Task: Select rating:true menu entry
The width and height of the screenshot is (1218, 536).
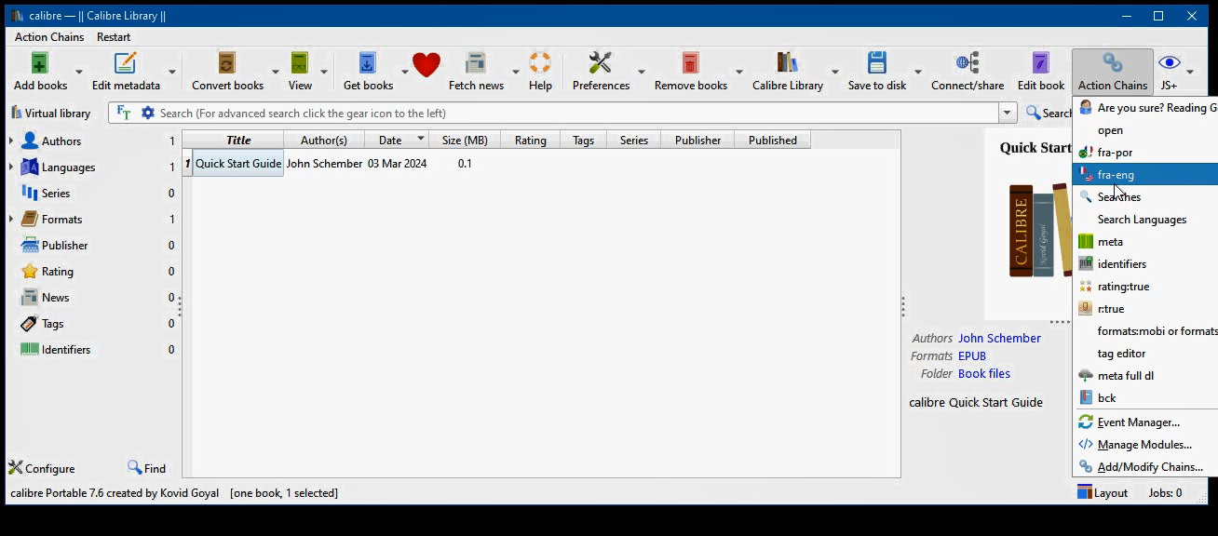Action: (1145, 286)
